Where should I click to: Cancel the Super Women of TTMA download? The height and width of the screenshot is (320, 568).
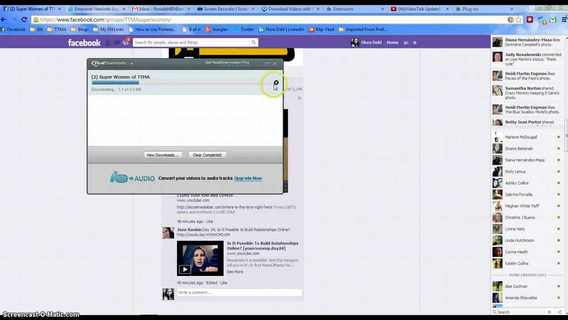tap(276, 83)
